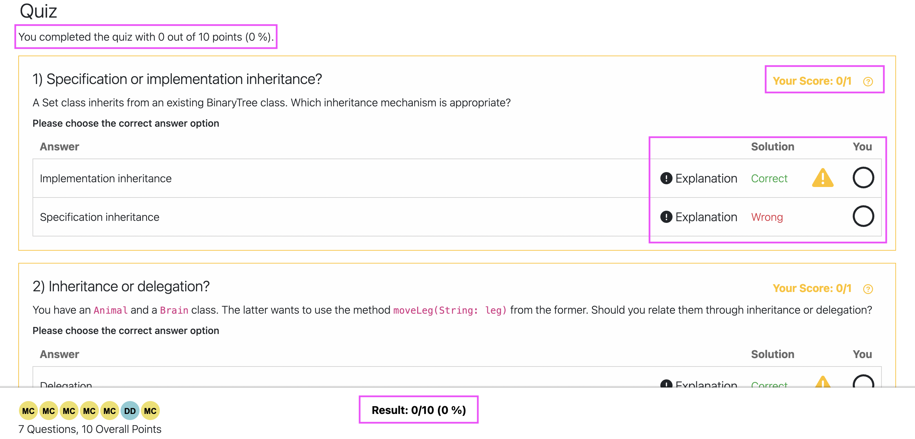915x439 pixels.
Task: Select the Implementation inheritance radio button
Action: tap(863, 177)
